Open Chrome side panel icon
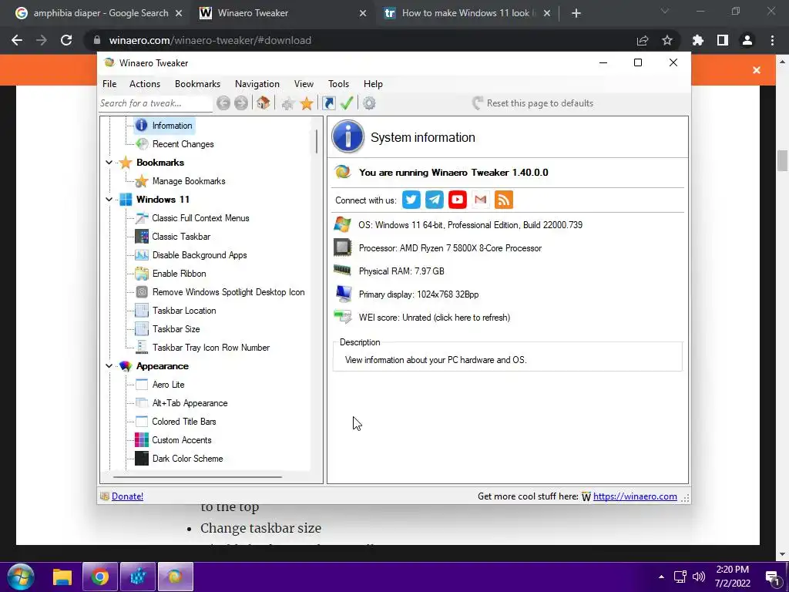The image size is (789, 592). 723,40
